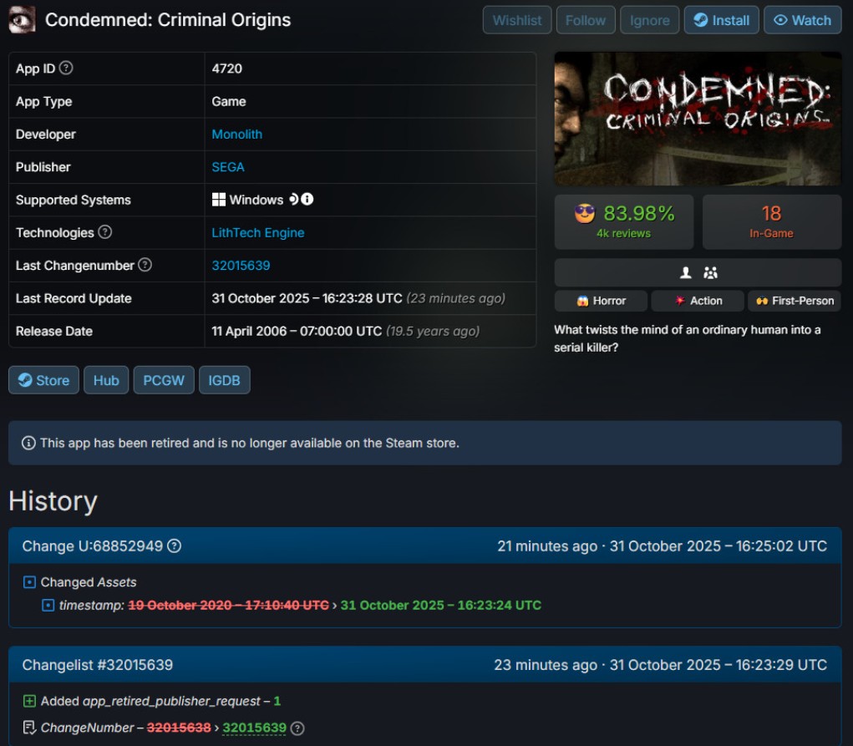Collapse the timestamp change row
The image size is (853, 746).
click(48, 605)
